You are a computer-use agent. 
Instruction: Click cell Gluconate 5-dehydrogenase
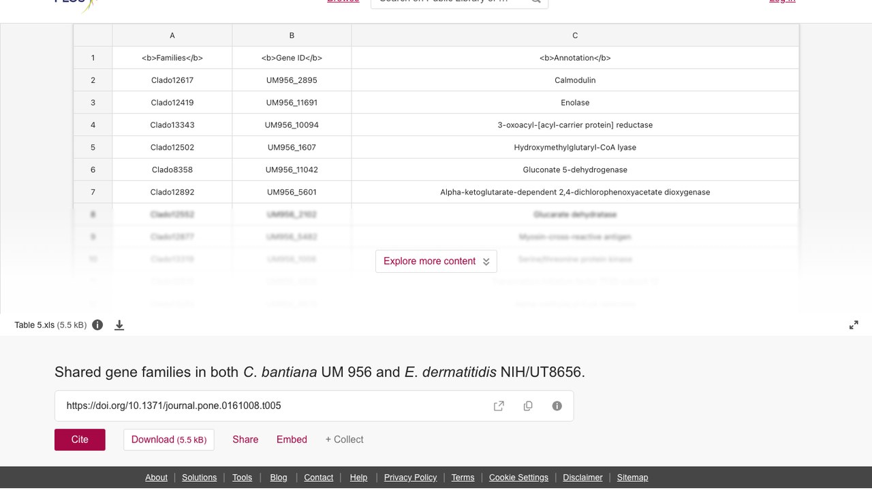575,169
